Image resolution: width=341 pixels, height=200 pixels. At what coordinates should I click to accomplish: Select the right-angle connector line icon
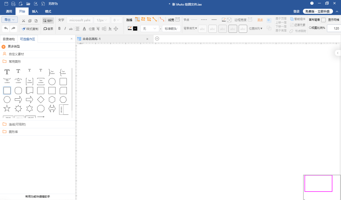coord(137,19)
